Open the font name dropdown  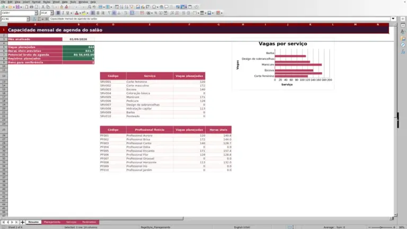36,13
